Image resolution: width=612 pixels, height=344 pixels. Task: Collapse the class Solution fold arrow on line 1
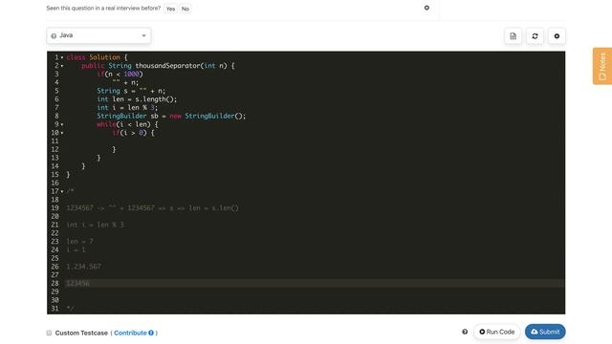point(62,57)
